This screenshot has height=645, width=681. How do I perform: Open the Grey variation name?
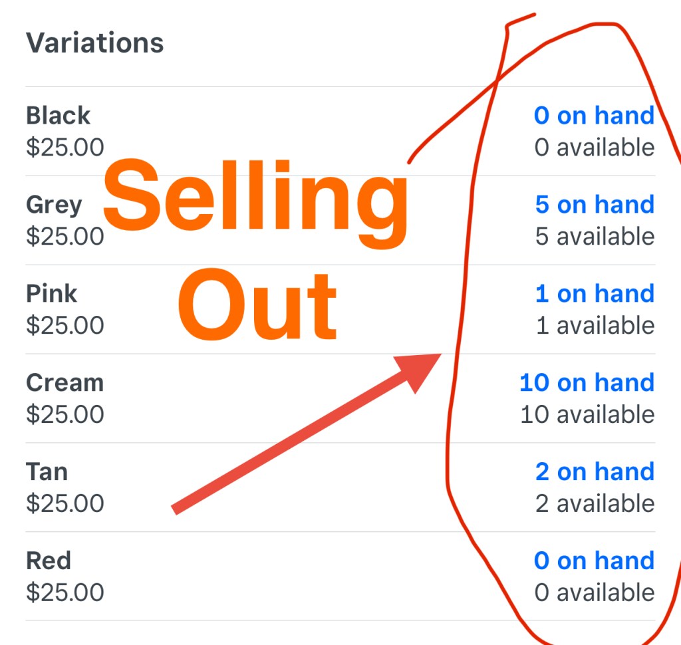[54, 205]
